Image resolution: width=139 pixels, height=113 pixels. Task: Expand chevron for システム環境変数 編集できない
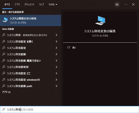pos(56,61)
